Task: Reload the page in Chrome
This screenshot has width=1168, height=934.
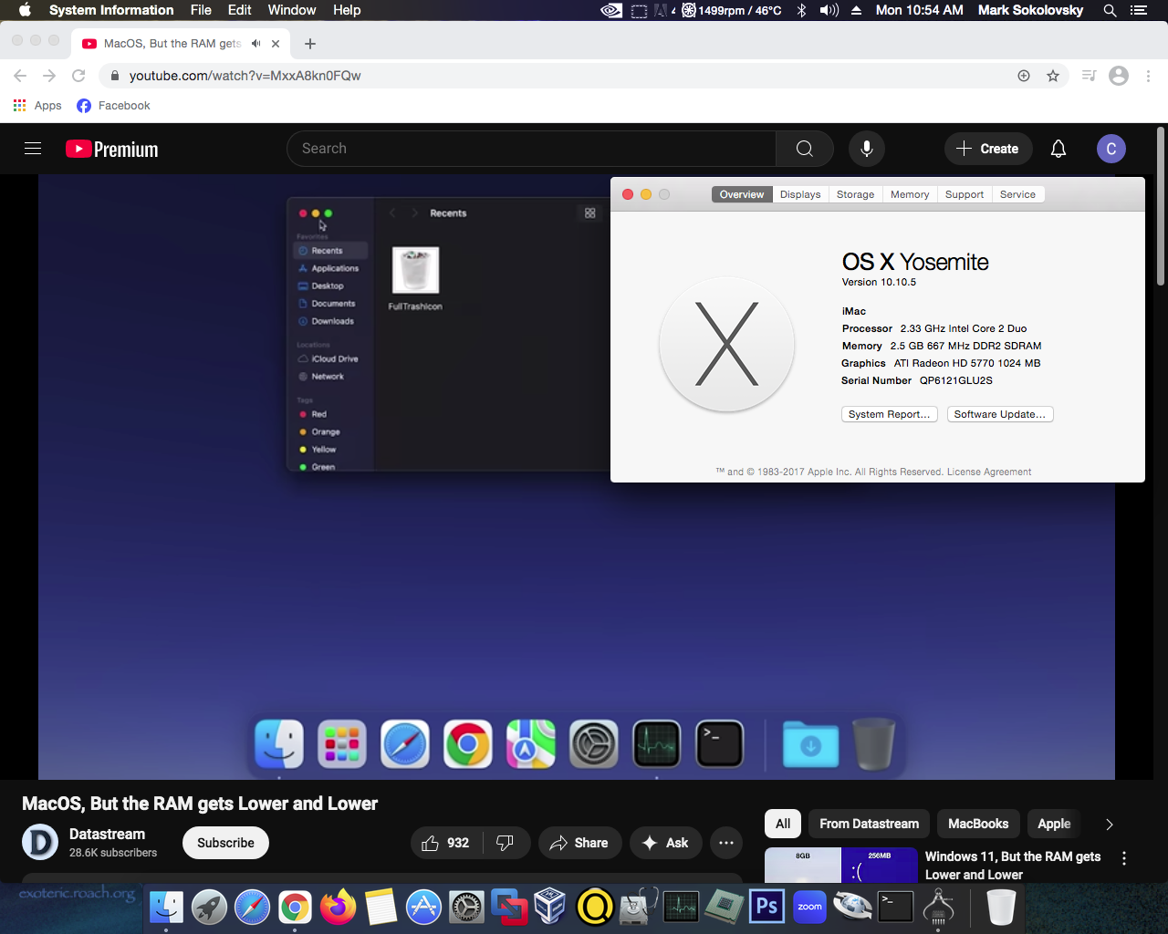Action: point(78,76)
